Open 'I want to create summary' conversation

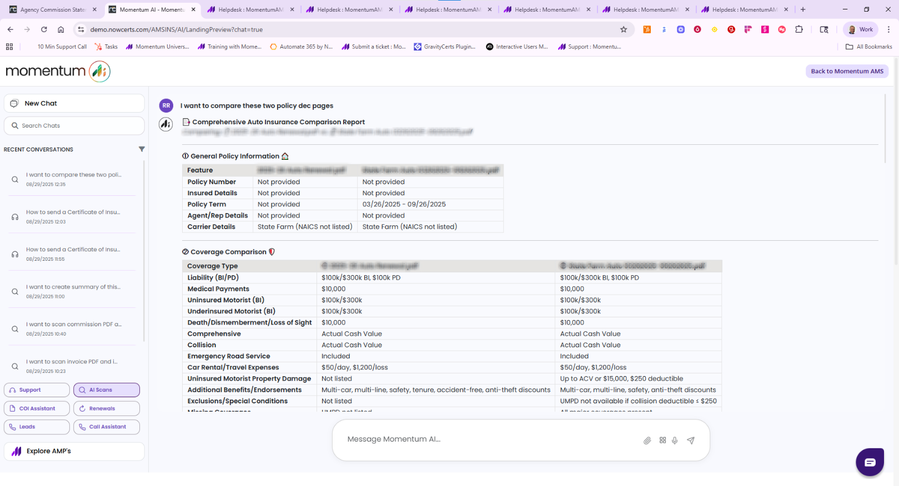pyautogui.click(x=73, y=291)
